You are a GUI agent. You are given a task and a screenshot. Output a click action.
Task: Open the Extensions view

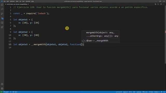pyautogui.click(x=2, y=27)
